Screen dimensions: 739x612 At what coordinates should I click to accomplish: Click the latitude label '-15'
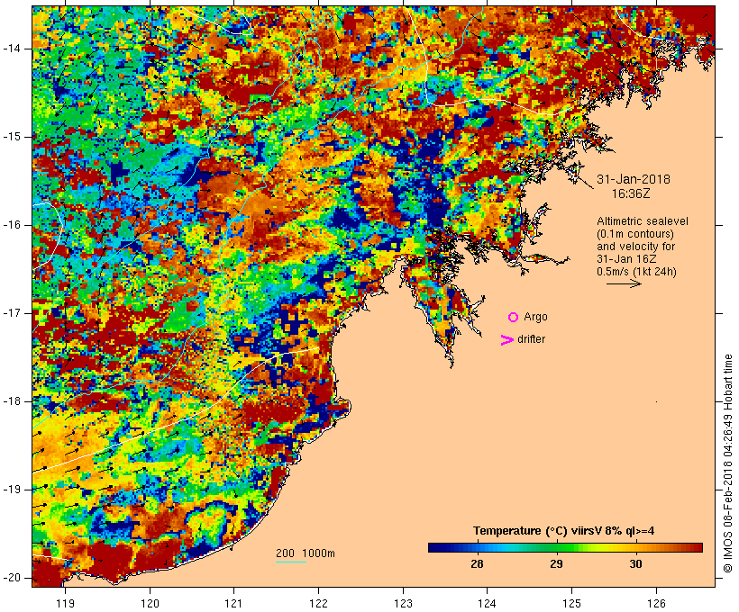click(x=12, y=137)
